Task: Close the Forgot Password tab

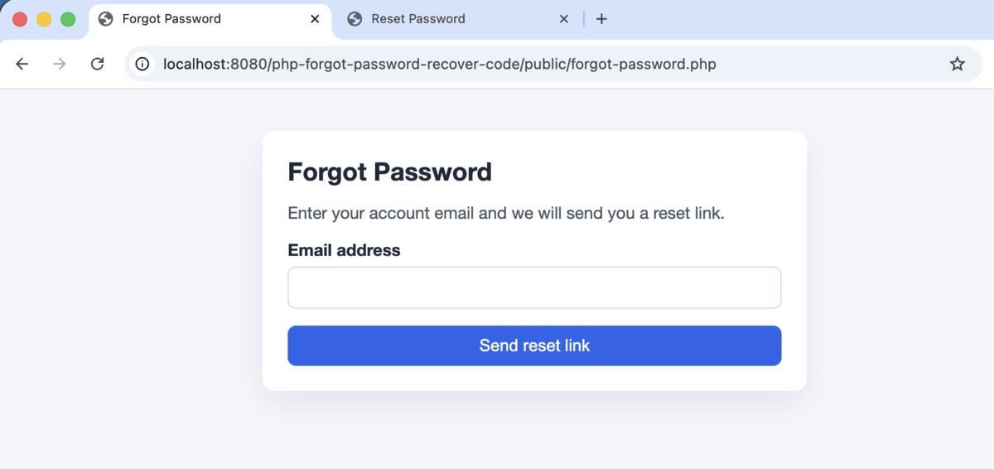Action: tap(315, 19)
